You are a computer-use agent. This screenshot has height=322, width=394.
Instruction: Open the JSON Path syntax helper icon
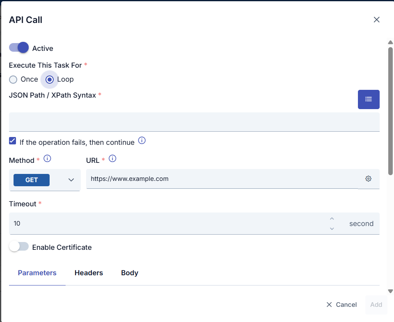368,99
